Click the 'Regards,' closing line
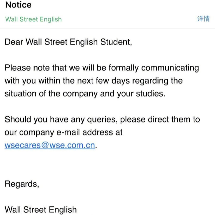Image resolution: width=215 pixels, height=215 pixels. pos(22,184)
